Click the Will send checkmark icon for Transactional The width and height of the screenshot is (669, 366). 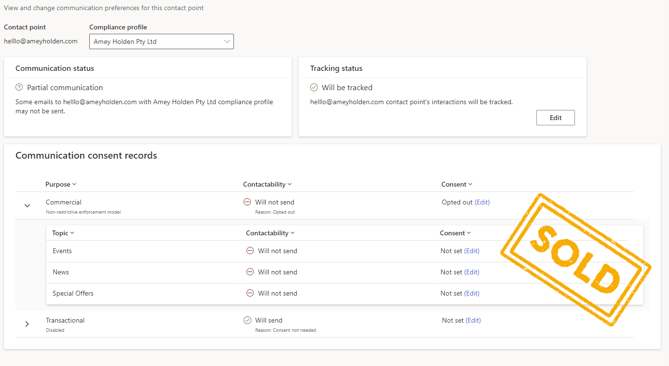[x=247, y=320]
